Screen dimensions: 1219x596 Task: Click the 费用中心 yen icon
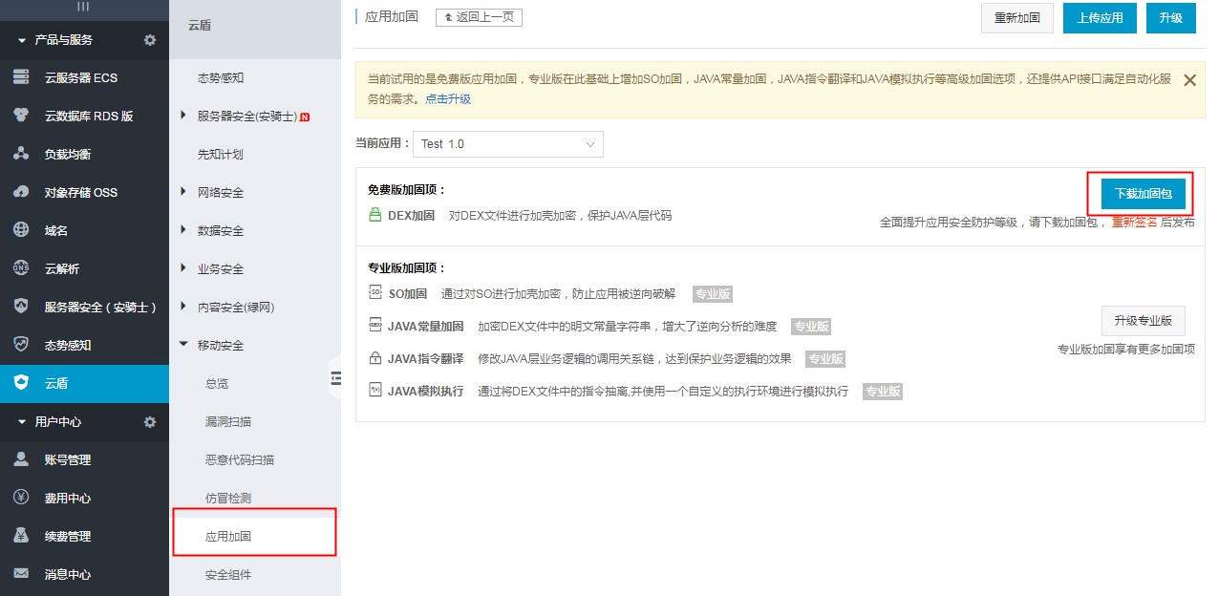(x=21, y=498)
